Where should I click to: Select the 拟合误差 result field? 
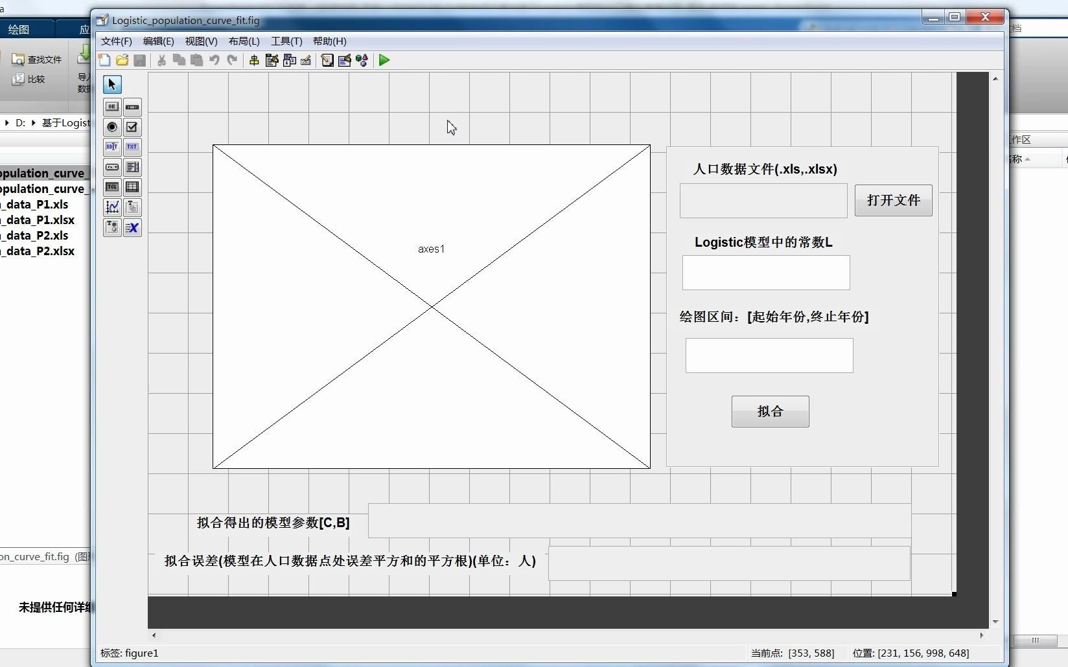729,563
